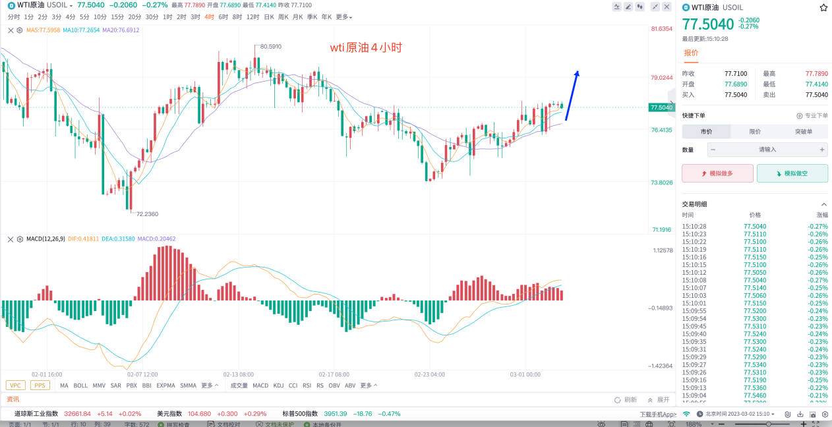
Task: Click the Wi-Fi connection status icon
Action: tap(686, 414)
